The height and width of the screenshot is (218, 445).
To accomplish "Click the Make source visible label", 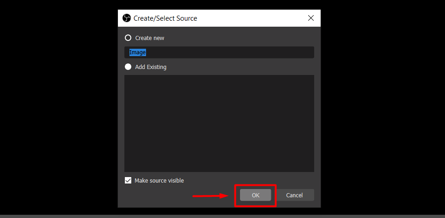I will [x=159, y=181].
